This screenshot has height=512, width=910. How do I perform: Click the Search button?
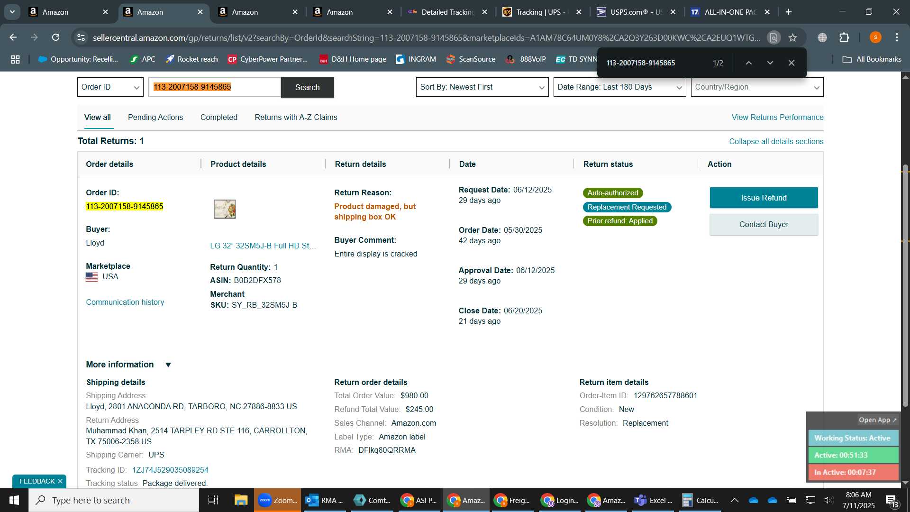click(x=307, y=87)
